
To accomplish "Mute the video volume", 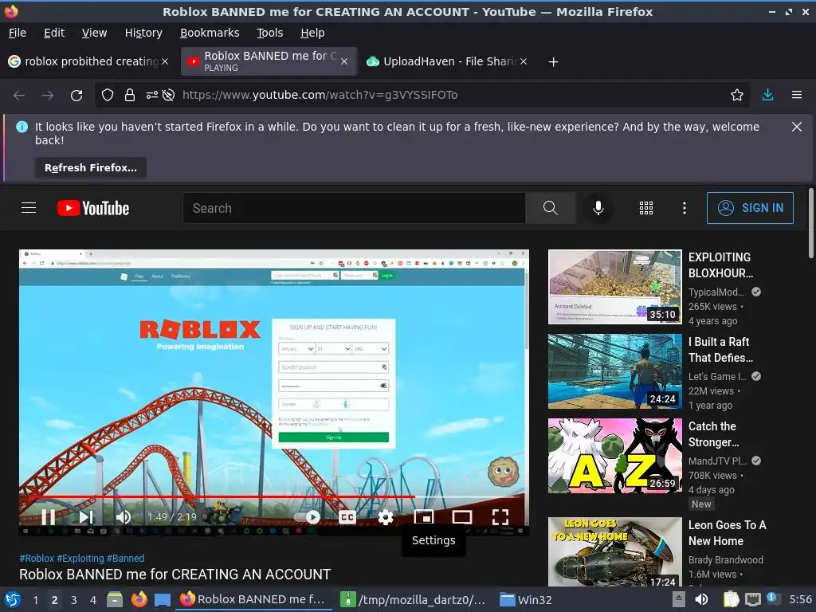I will (124, 516).
